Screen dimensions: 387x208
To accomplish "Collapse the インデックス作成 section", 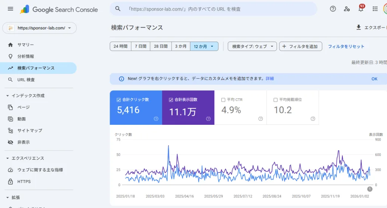I will click(8, 96).
